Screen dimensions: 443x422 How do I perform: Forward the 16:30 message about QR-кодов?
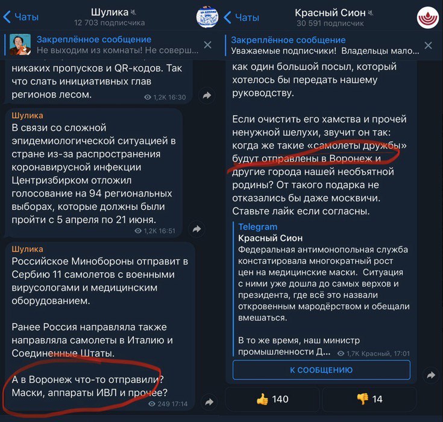[x=207, y=95]
